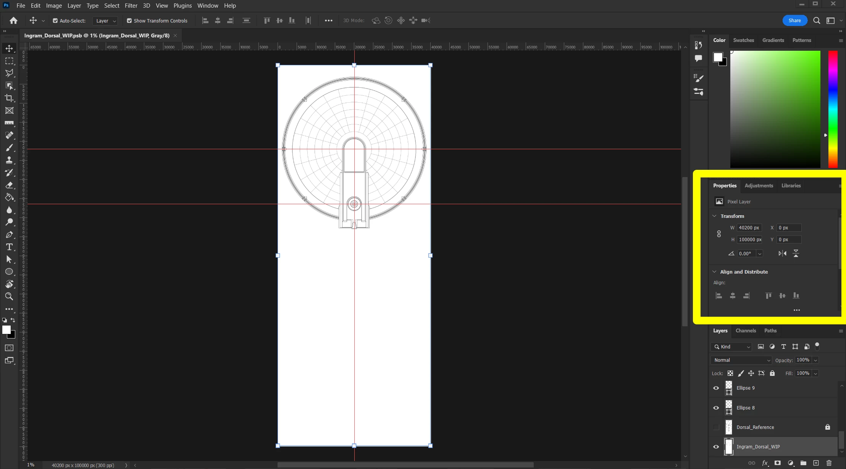Delete layer using the trash icon
The width and height of the screenshot is (846, 469).
pos(829,463)
